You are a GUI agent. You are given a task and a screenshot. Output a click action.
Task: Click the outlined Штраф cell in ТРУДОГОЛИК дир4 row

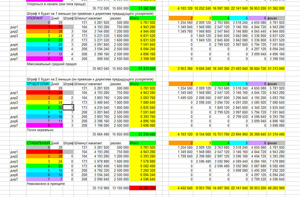[68, 108]
